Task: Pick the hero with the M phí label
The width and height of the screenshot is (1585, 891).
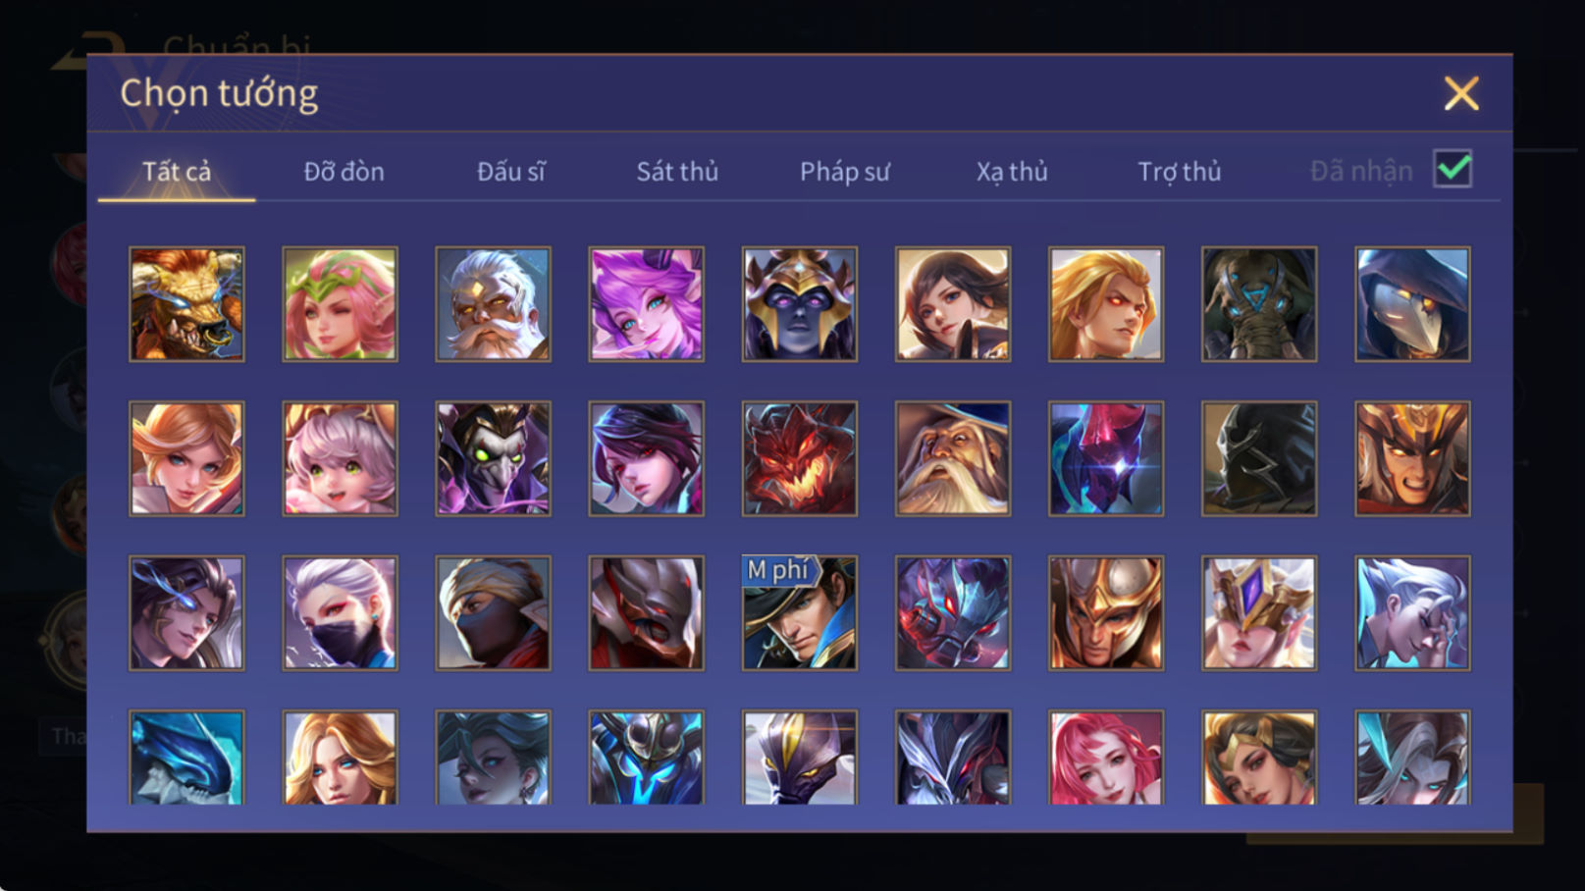Action: click(x=799, y=613)
